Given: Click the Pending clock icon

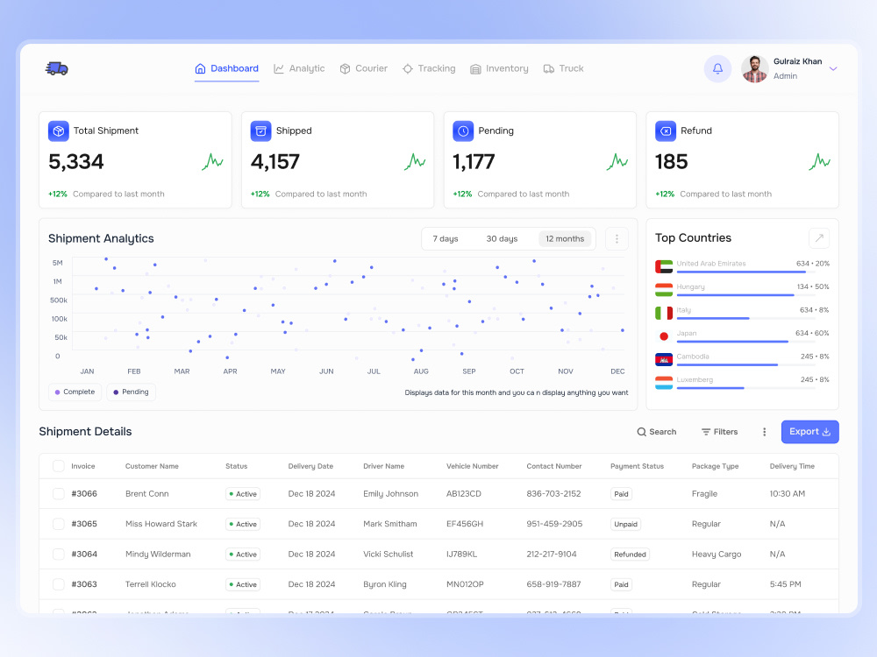Looking at the screenshot, I should tap(463, 131).
